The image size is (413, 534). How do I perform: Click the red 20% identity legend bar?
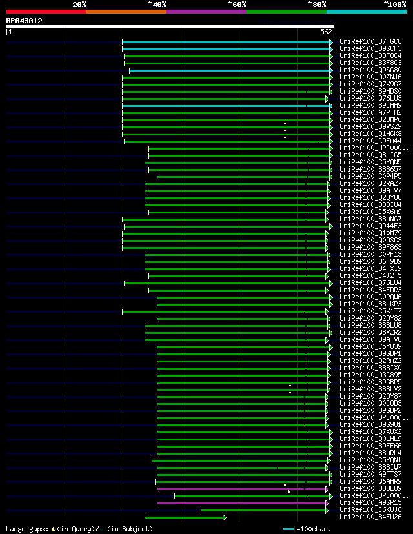pyautogui.click(x=46, y=12)
